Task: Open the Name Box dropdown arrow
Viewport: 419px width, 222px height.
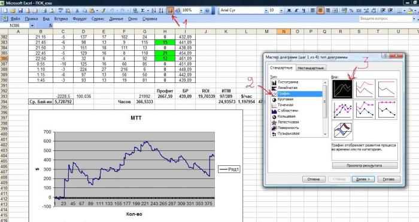Action: pos(32,26)
